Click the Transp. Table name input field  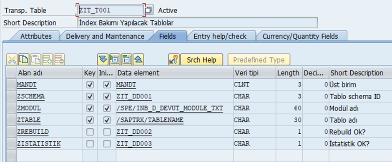pos(111,10)
